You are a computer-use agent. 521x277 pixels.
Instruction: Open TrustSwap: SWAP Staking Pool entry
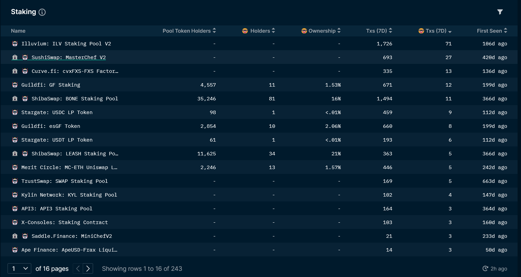(x=65, y=181)
